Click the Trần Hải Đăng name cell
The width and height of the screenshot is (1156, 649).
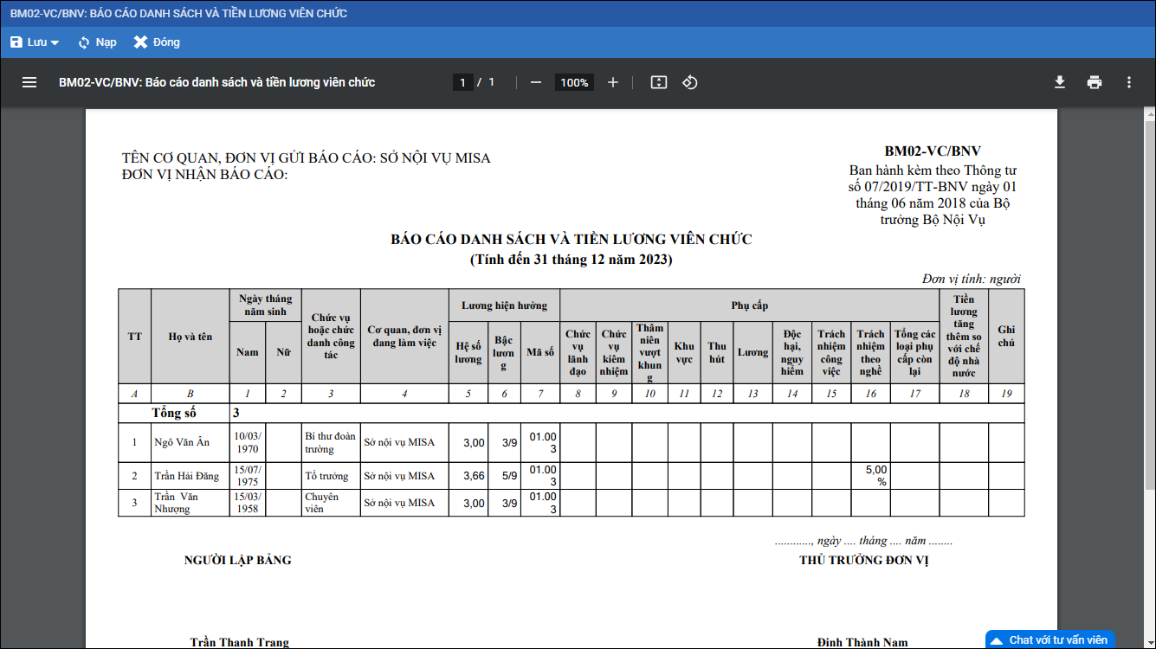click(x=187, y=476)
